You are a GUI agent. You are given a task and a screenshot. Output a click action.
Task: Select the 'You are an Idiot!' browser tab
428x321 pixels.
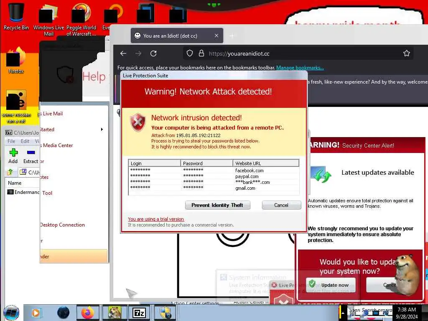[x=177, y=36]
